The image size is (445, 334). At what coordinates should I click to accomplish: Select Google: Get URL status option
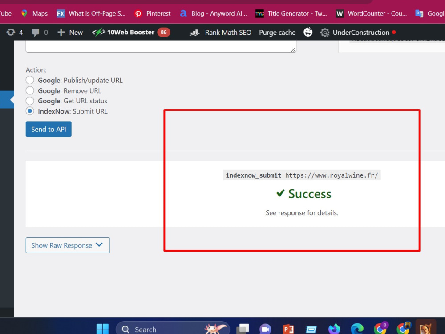point(30,101)
